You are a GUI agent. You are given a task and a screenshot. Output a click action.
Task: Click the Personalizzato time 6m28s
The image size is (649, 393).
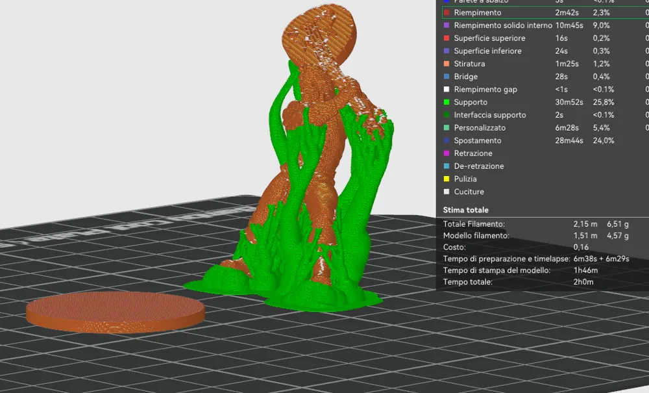(x=567, y=128)
